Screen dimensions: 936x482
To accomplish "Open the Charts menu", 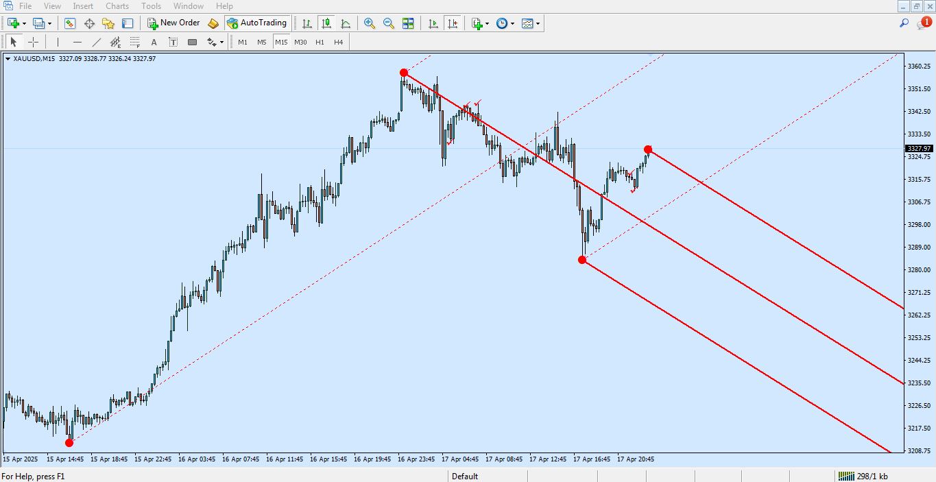I will pos(117,6).
